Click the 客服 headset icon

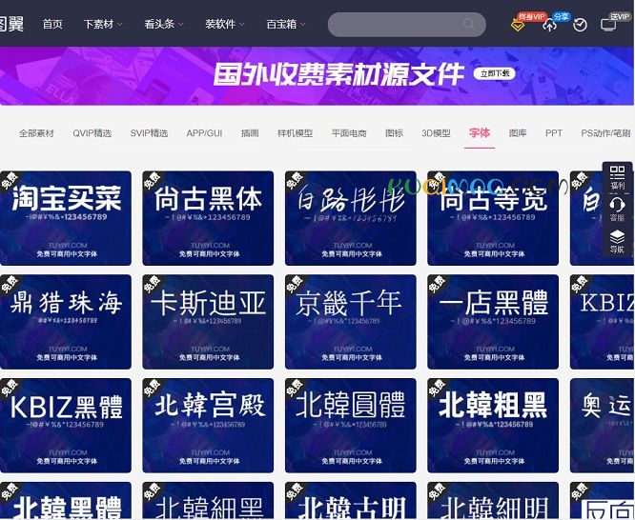click(617, 209)
